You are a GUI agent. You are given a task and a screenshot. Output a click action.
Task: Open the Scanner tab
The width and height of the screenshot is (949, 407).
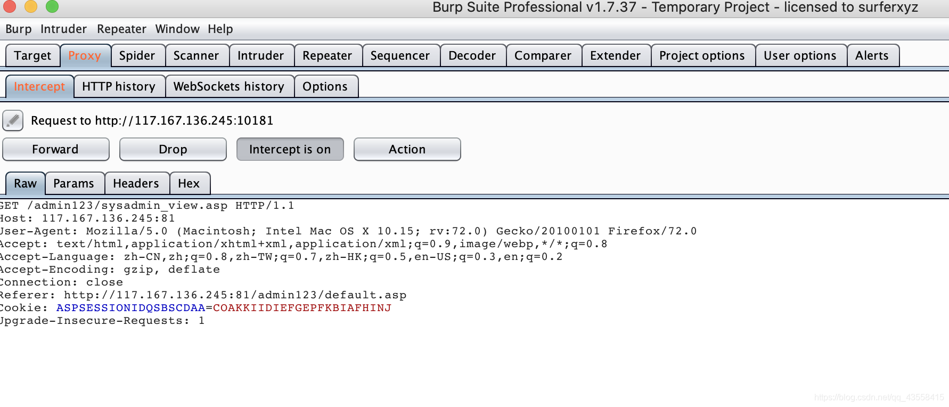(x=197, y=55)
